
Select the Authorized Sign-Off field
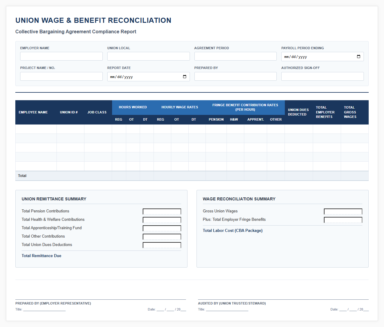coord(322,76)
